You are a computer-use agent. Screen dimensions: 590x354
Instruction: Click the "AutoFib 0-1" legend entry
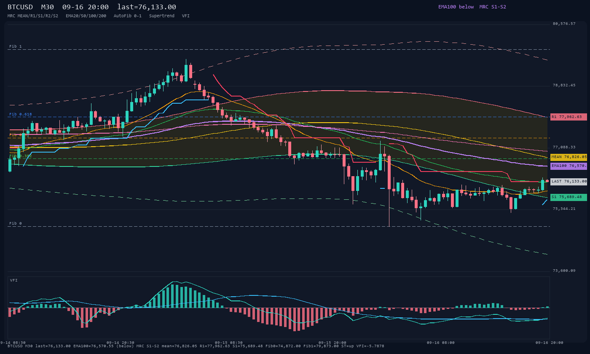point(128,16)
